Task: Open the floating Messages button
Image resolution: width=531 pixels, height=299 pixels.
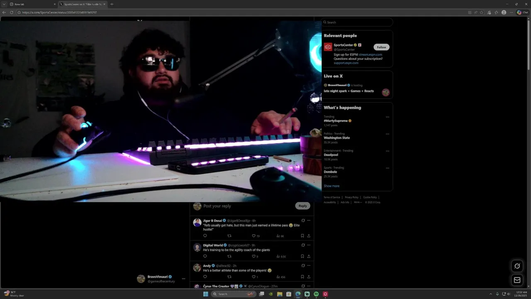Action: [x=517, y=280]
